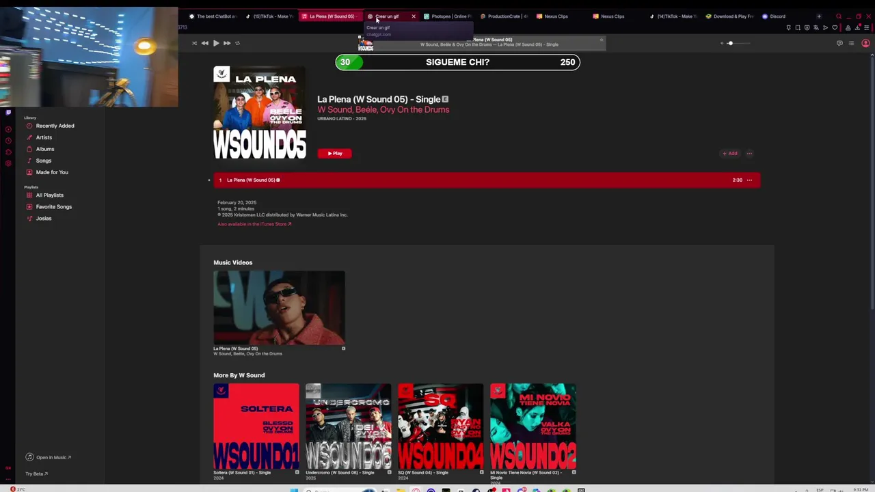Screen dimensions: 875x492
Task: Open the SQ (W Sound 04) album
Action: (x=441, y=426)
